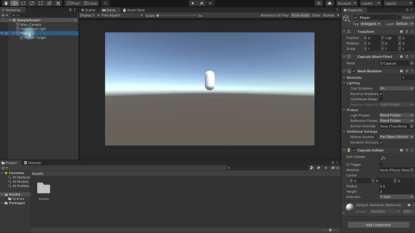Open the search icon in the Project panel

pyautogui.click(x=229, y=167)
